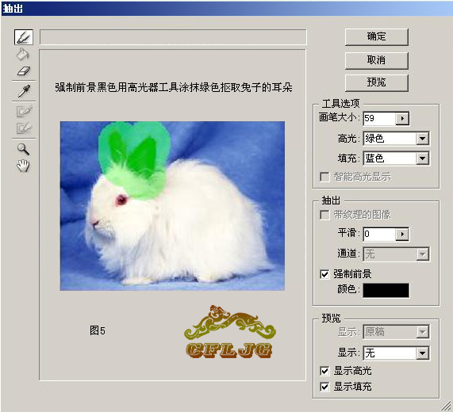Select the Edge Highlighter tool

(x=23, y=37)
